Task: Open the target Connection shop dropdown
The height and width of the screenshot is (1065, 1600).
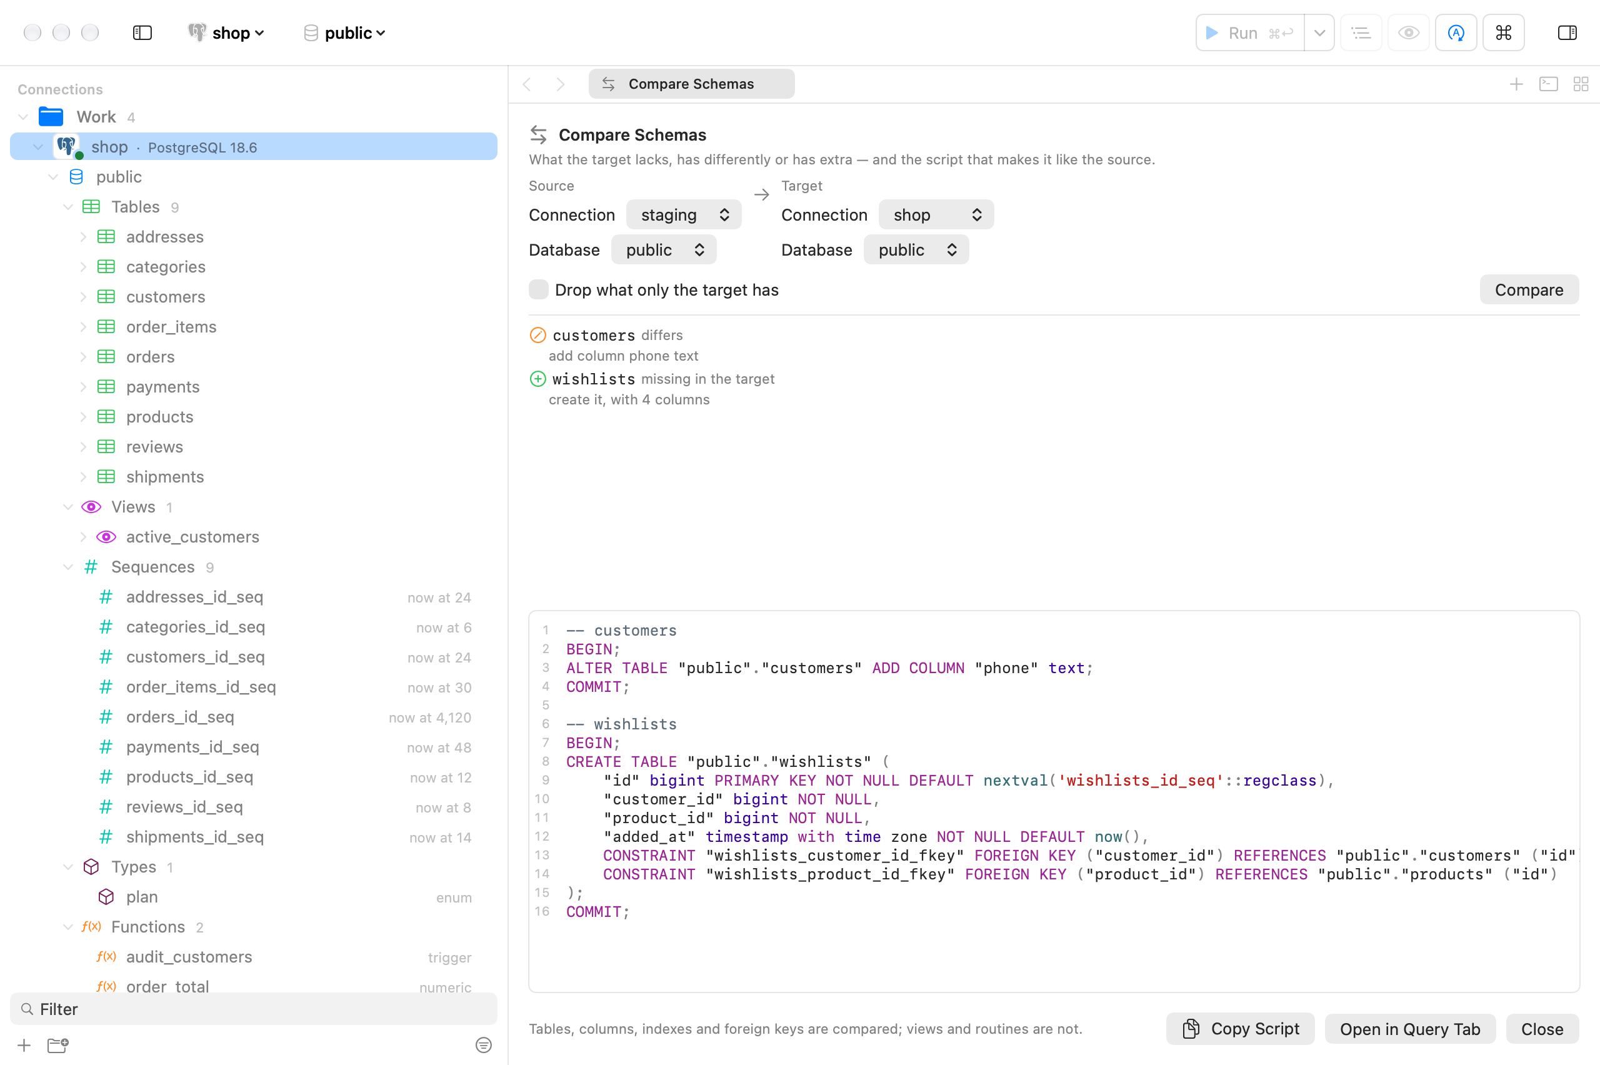Action: (x=936, y=214)
